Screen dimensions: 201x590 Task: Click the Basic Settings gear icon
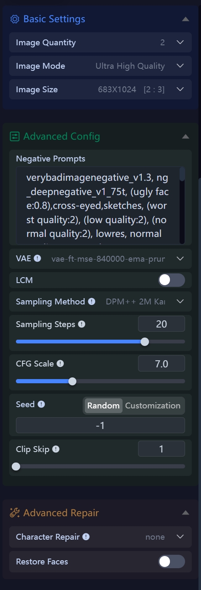(15, 19)
